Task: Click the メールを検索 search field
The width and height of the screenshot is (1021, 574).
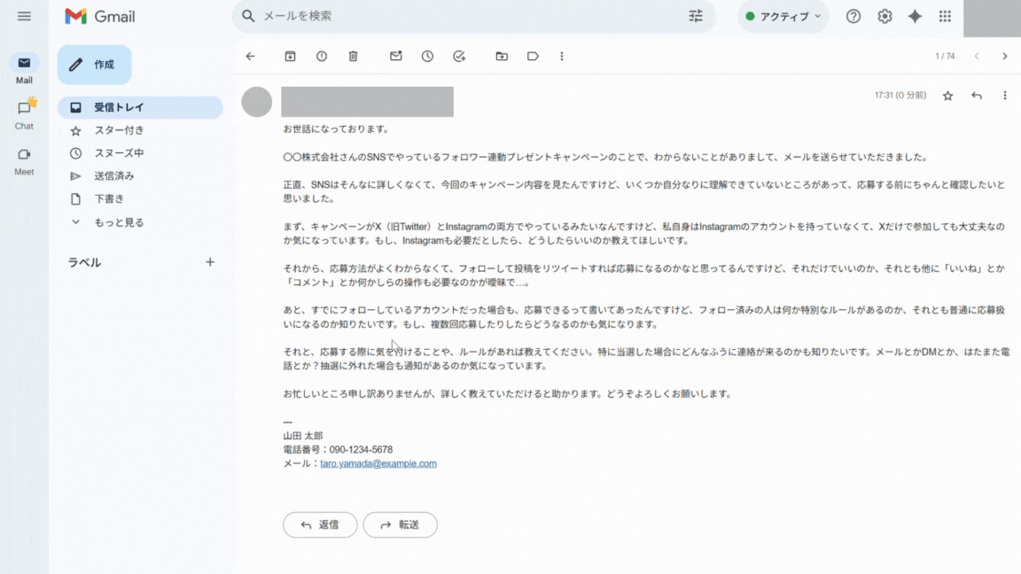Action: (473, 16)
